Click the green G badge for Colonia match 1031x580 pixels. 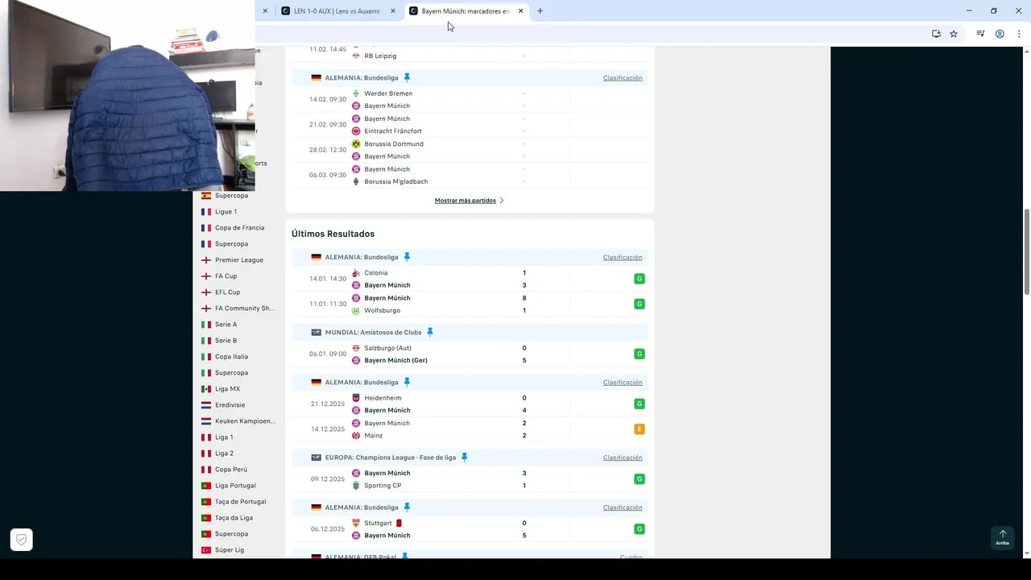click(x=640, y=279)
